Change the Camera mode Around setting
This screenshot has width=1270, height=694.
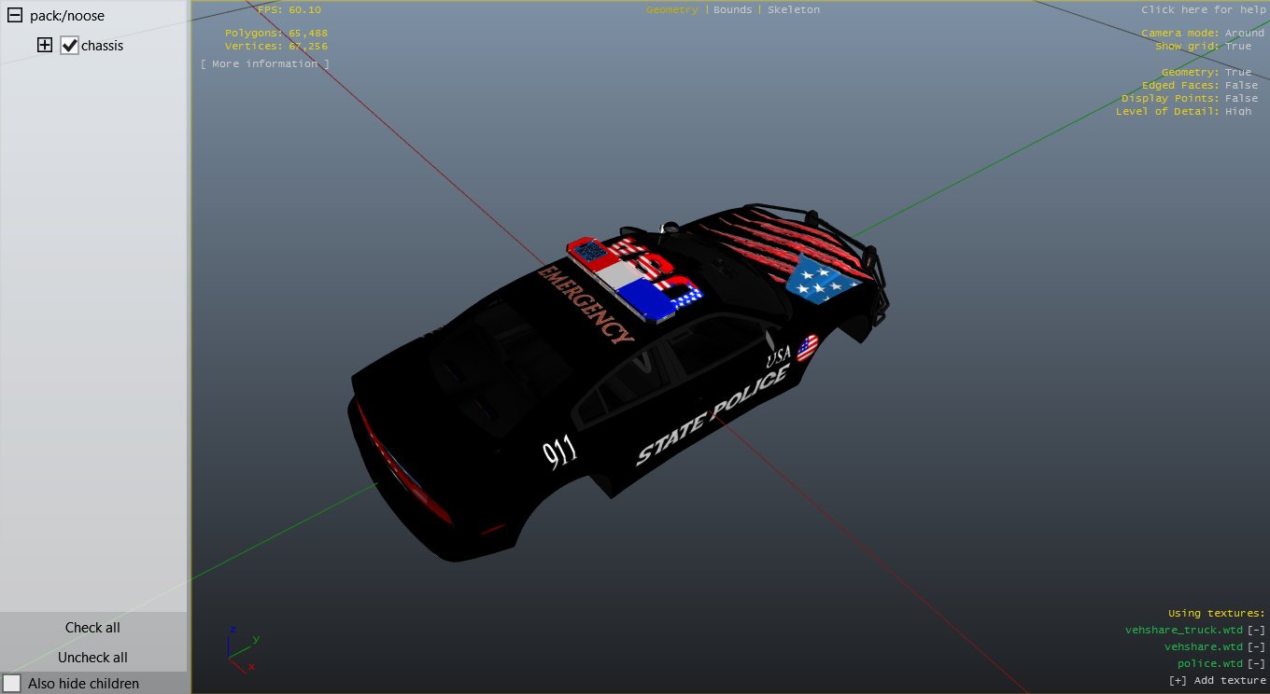[1244, 33]
